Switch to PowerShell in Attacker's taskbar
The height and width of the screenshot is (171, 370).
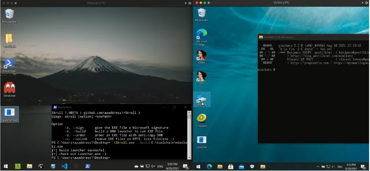coord(87,166)
